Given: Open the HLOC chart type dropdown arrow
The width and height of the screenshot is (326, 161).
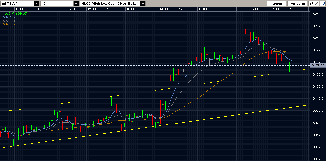Looking at the screenshot, I should (143, 3).
